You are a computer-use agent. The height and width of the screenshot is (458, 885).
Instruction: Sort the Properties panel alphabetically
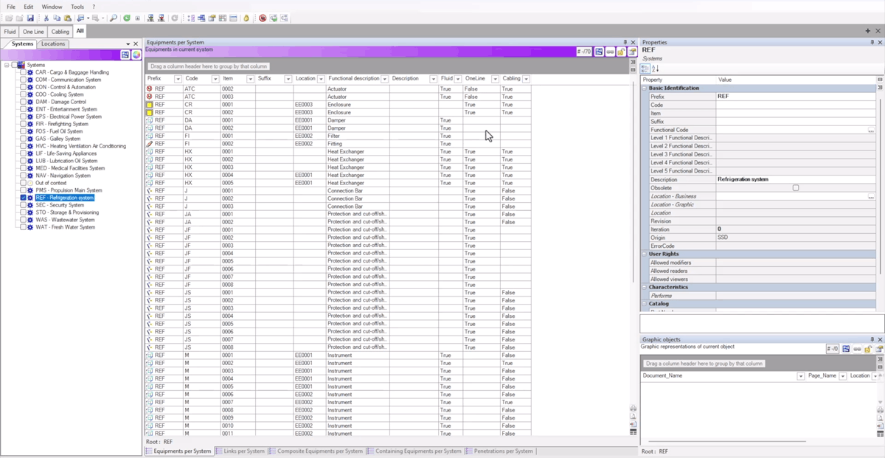click(x=656, y=69)
